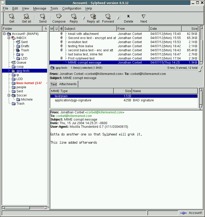This screenshot has height=217, width=205.
Task: Click the folder tree horizontal scrollbar thumb
Action: [x=17, y=208]
